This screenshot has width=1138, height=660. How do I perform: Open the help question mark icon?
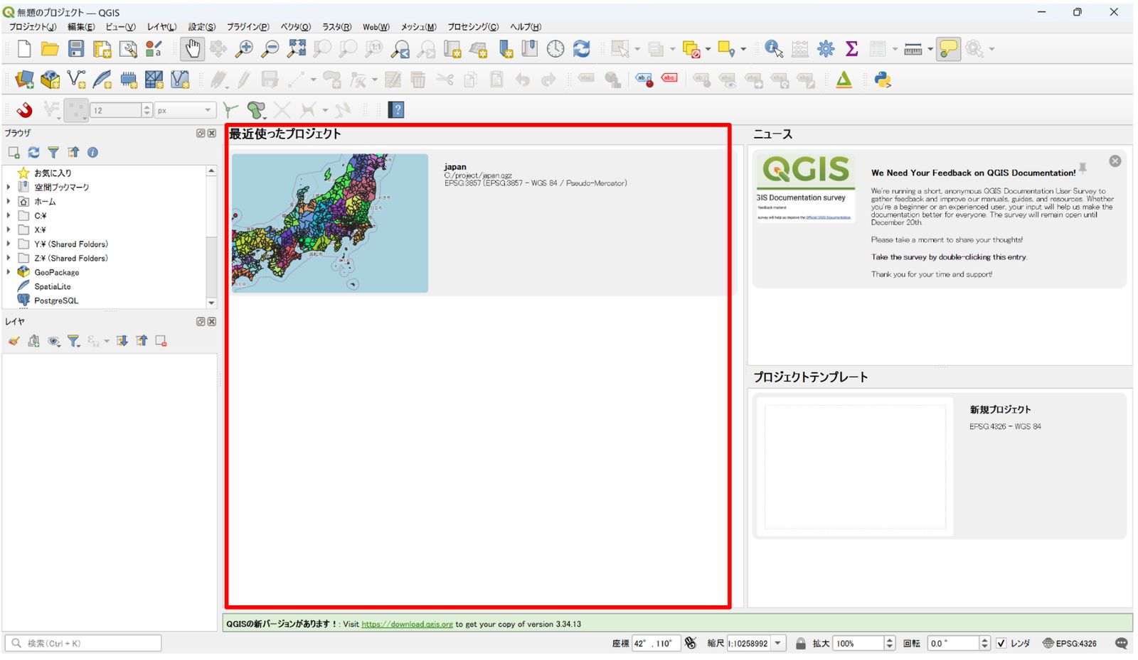pyautogui.click(x=397, y=109)
